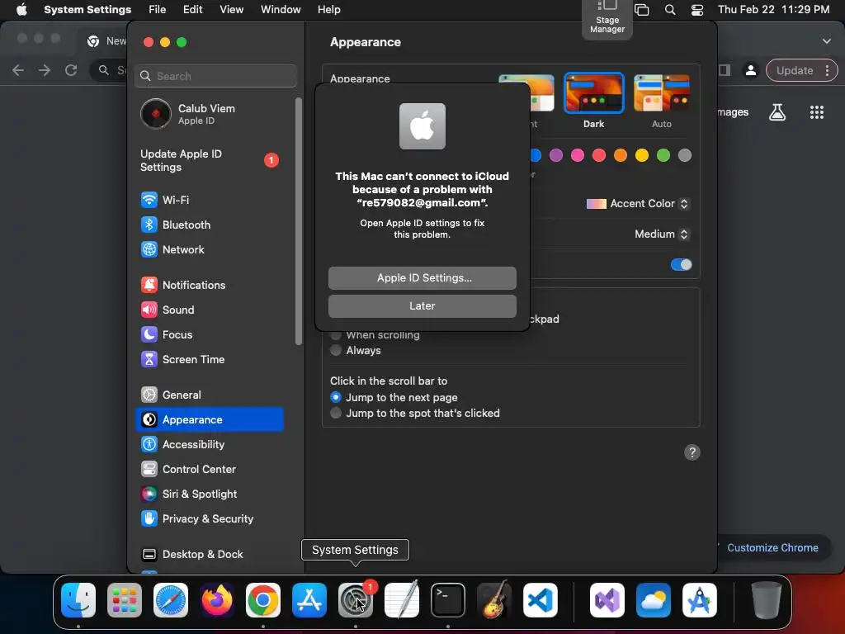Choose the yellow accent color
Screen dimensions: 845x634
(642, 156)
